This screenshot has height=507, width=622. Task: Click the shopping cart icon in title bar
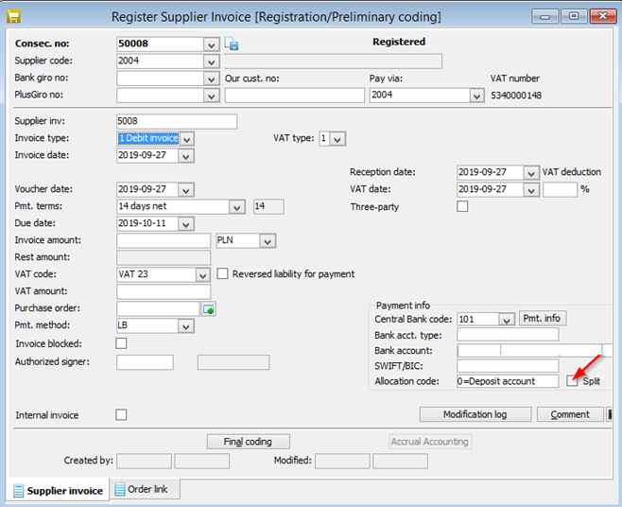pyautogui.click(x=12, y=16)
